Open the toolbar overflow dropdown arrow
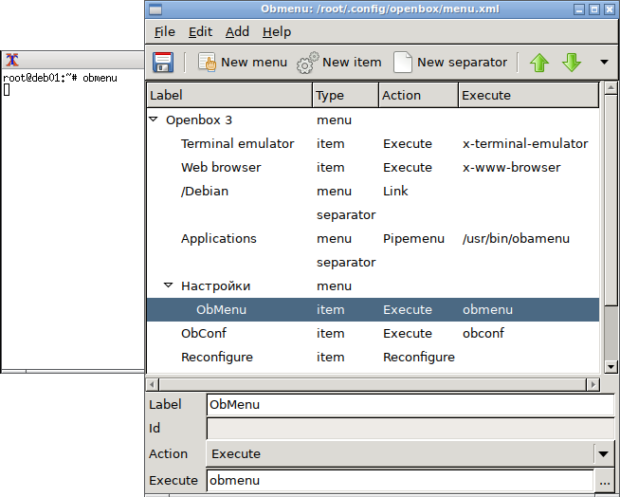The image size is (620, 497). (604, 63)
